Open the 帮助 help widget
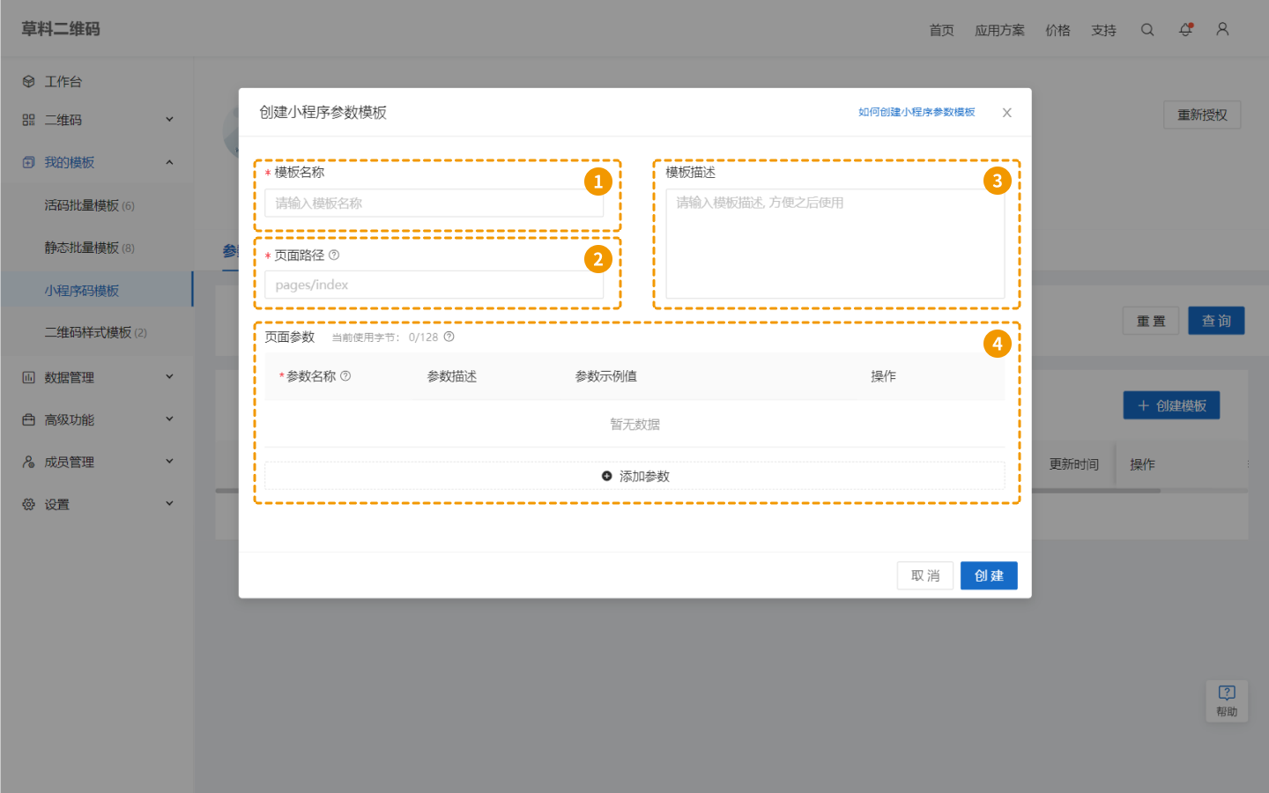This screenshot has height=793, width=1269. click(x=1227, y=700)
